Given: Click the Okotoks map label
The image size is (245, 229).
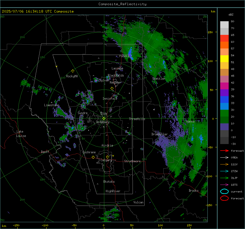Looking at the screenshot, I should tap(109, 182).
